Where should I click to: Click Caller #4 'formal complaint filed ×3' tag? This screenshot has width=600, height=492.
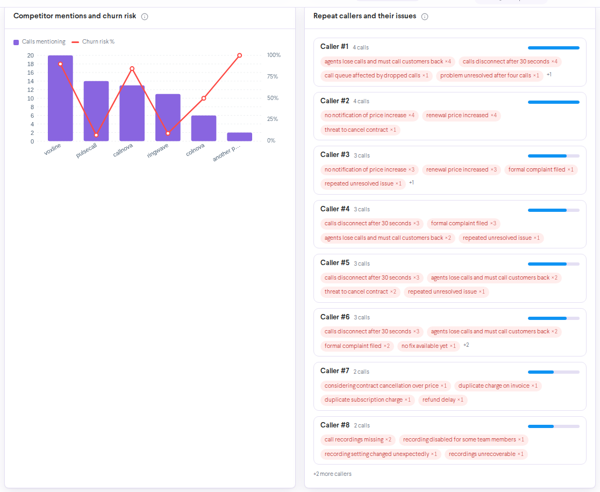pos(463,224)
